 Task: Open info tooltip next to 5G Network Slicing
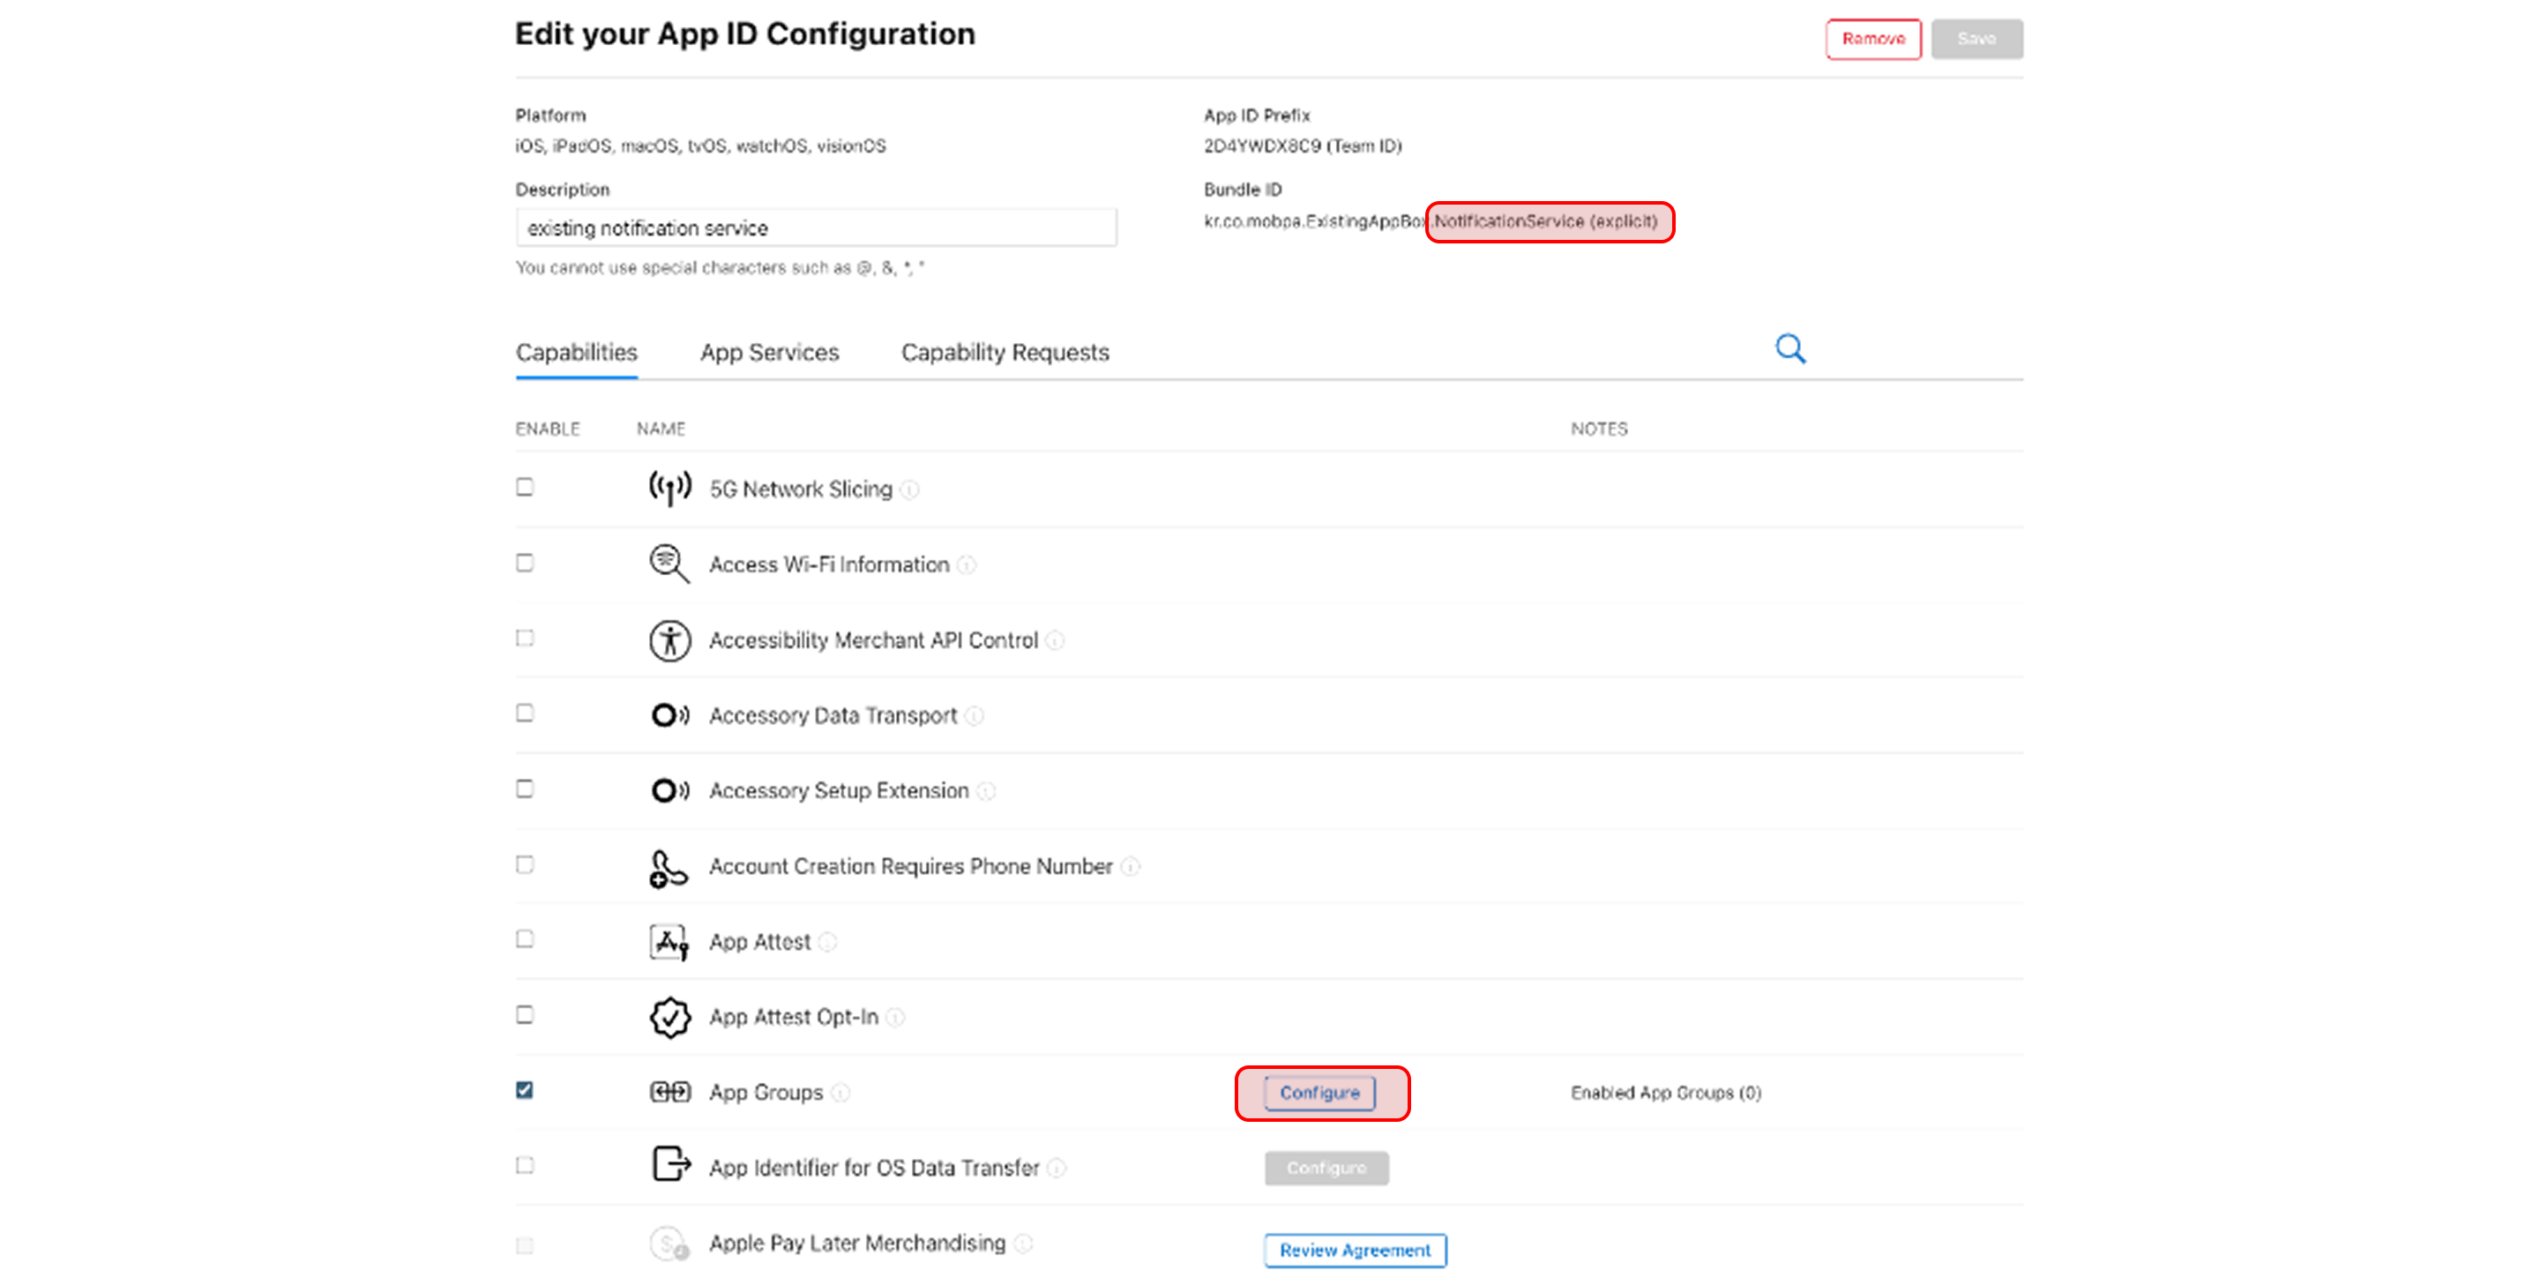(910, 490)
